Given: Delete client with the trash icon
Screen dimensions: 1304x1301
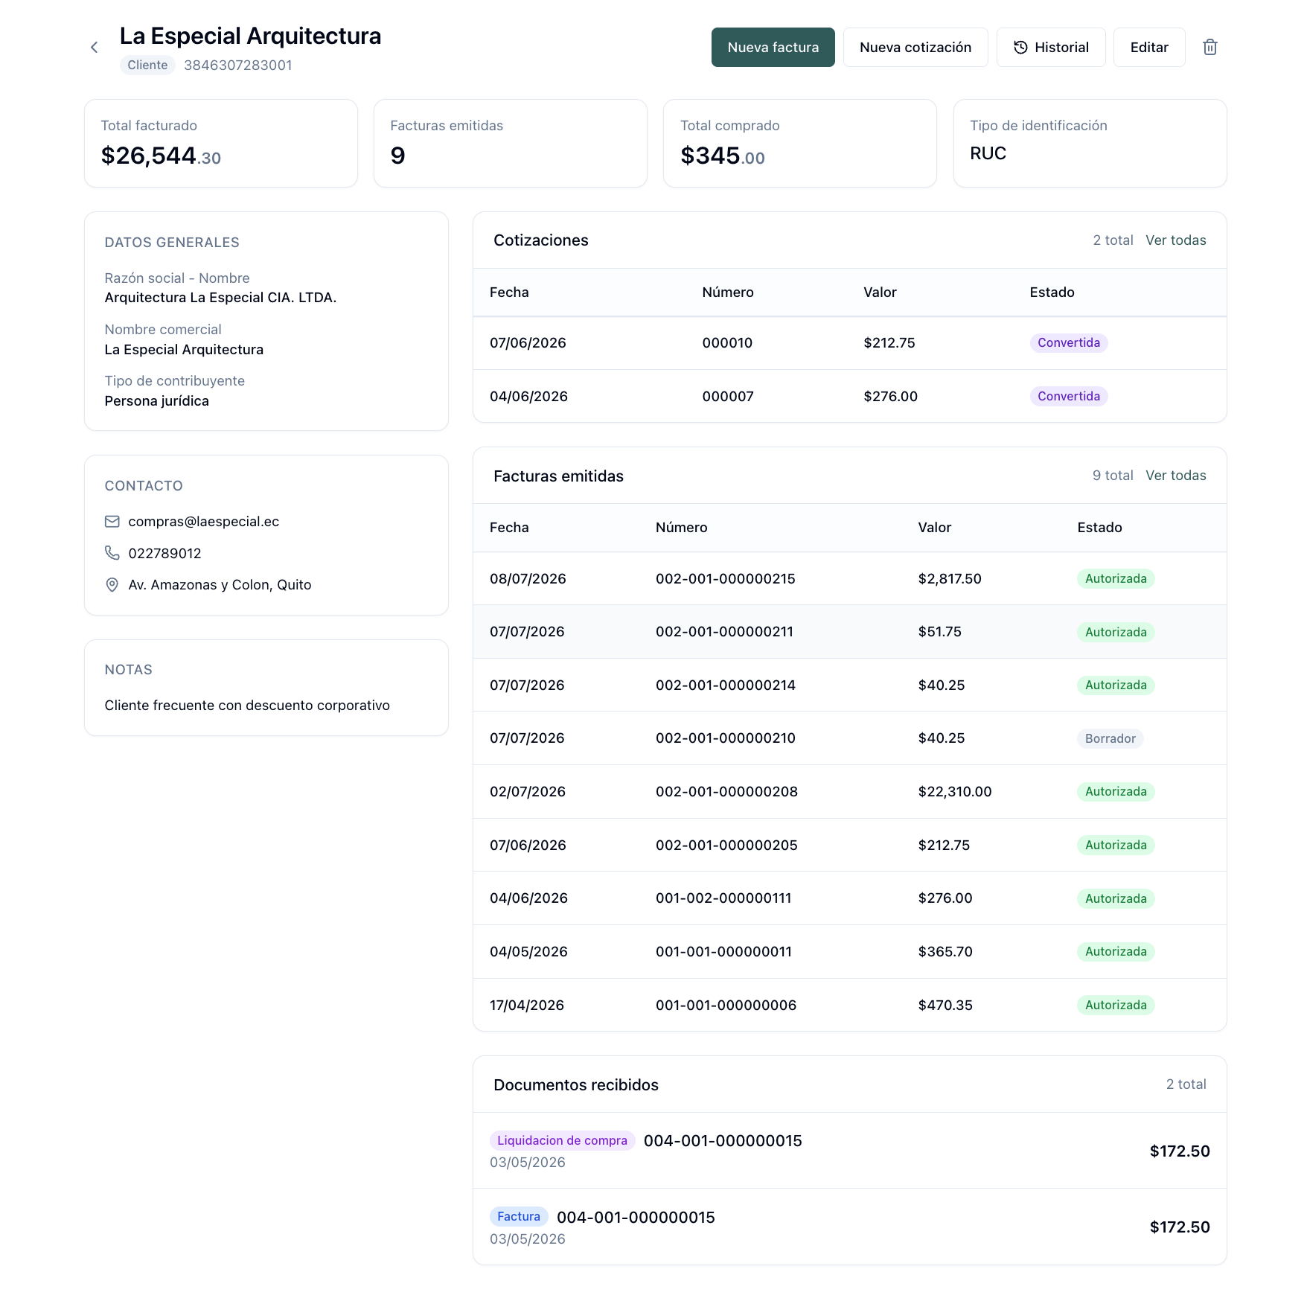Looking at the screenshot, I should click(1210, 48).
